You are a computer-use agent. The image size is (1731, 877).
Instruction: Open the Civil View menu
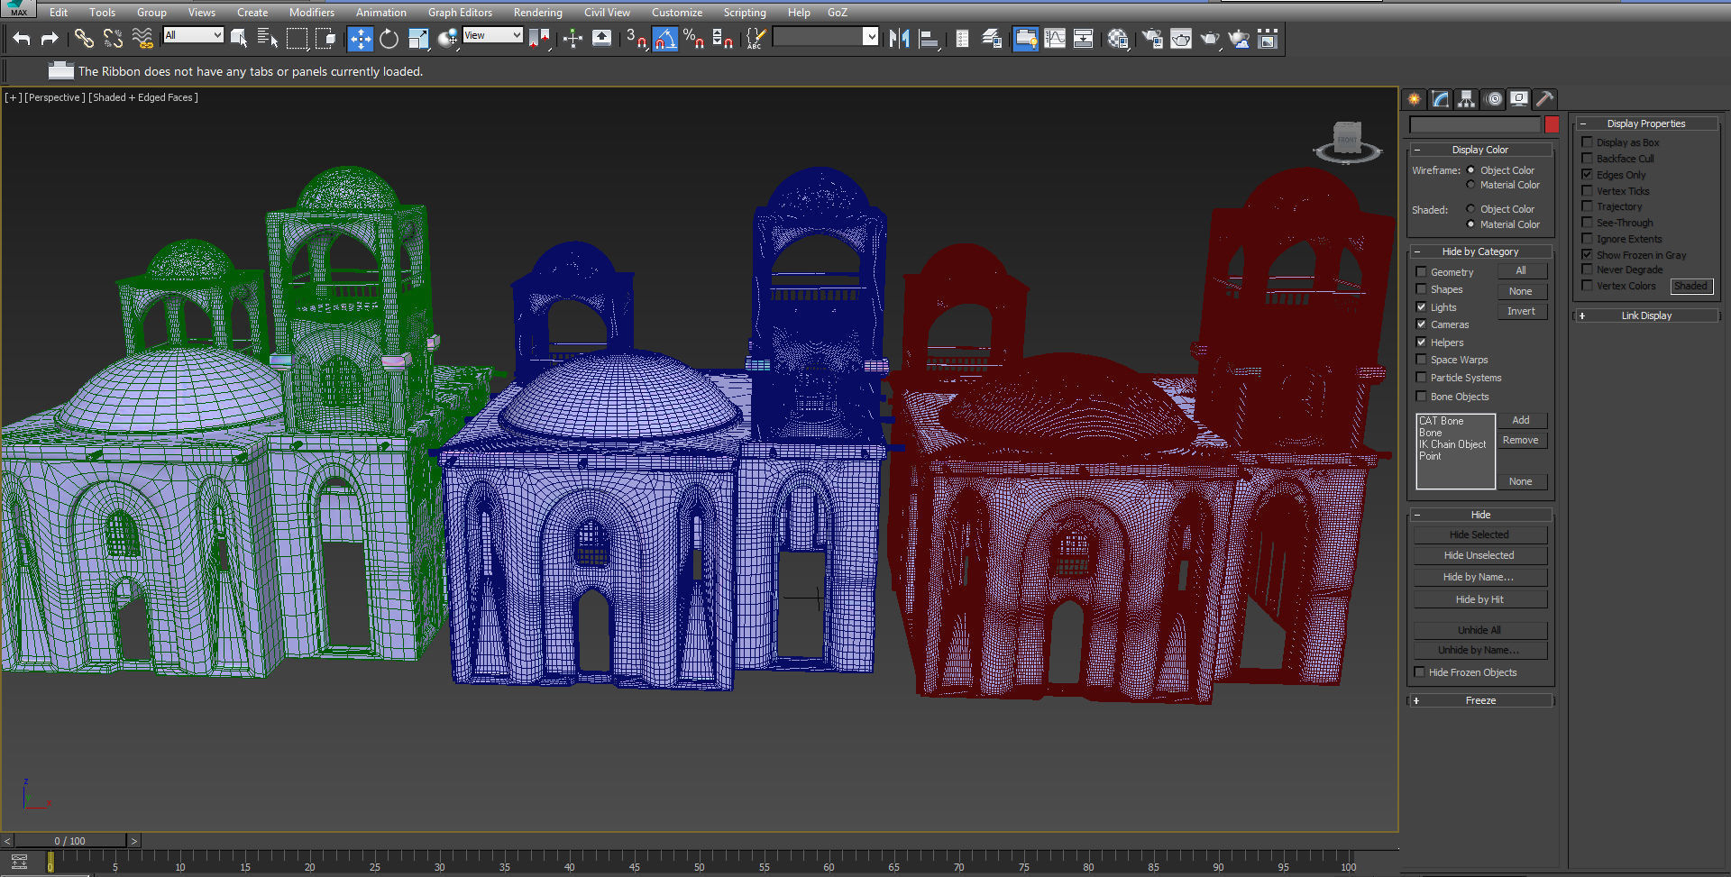(607, 13)
